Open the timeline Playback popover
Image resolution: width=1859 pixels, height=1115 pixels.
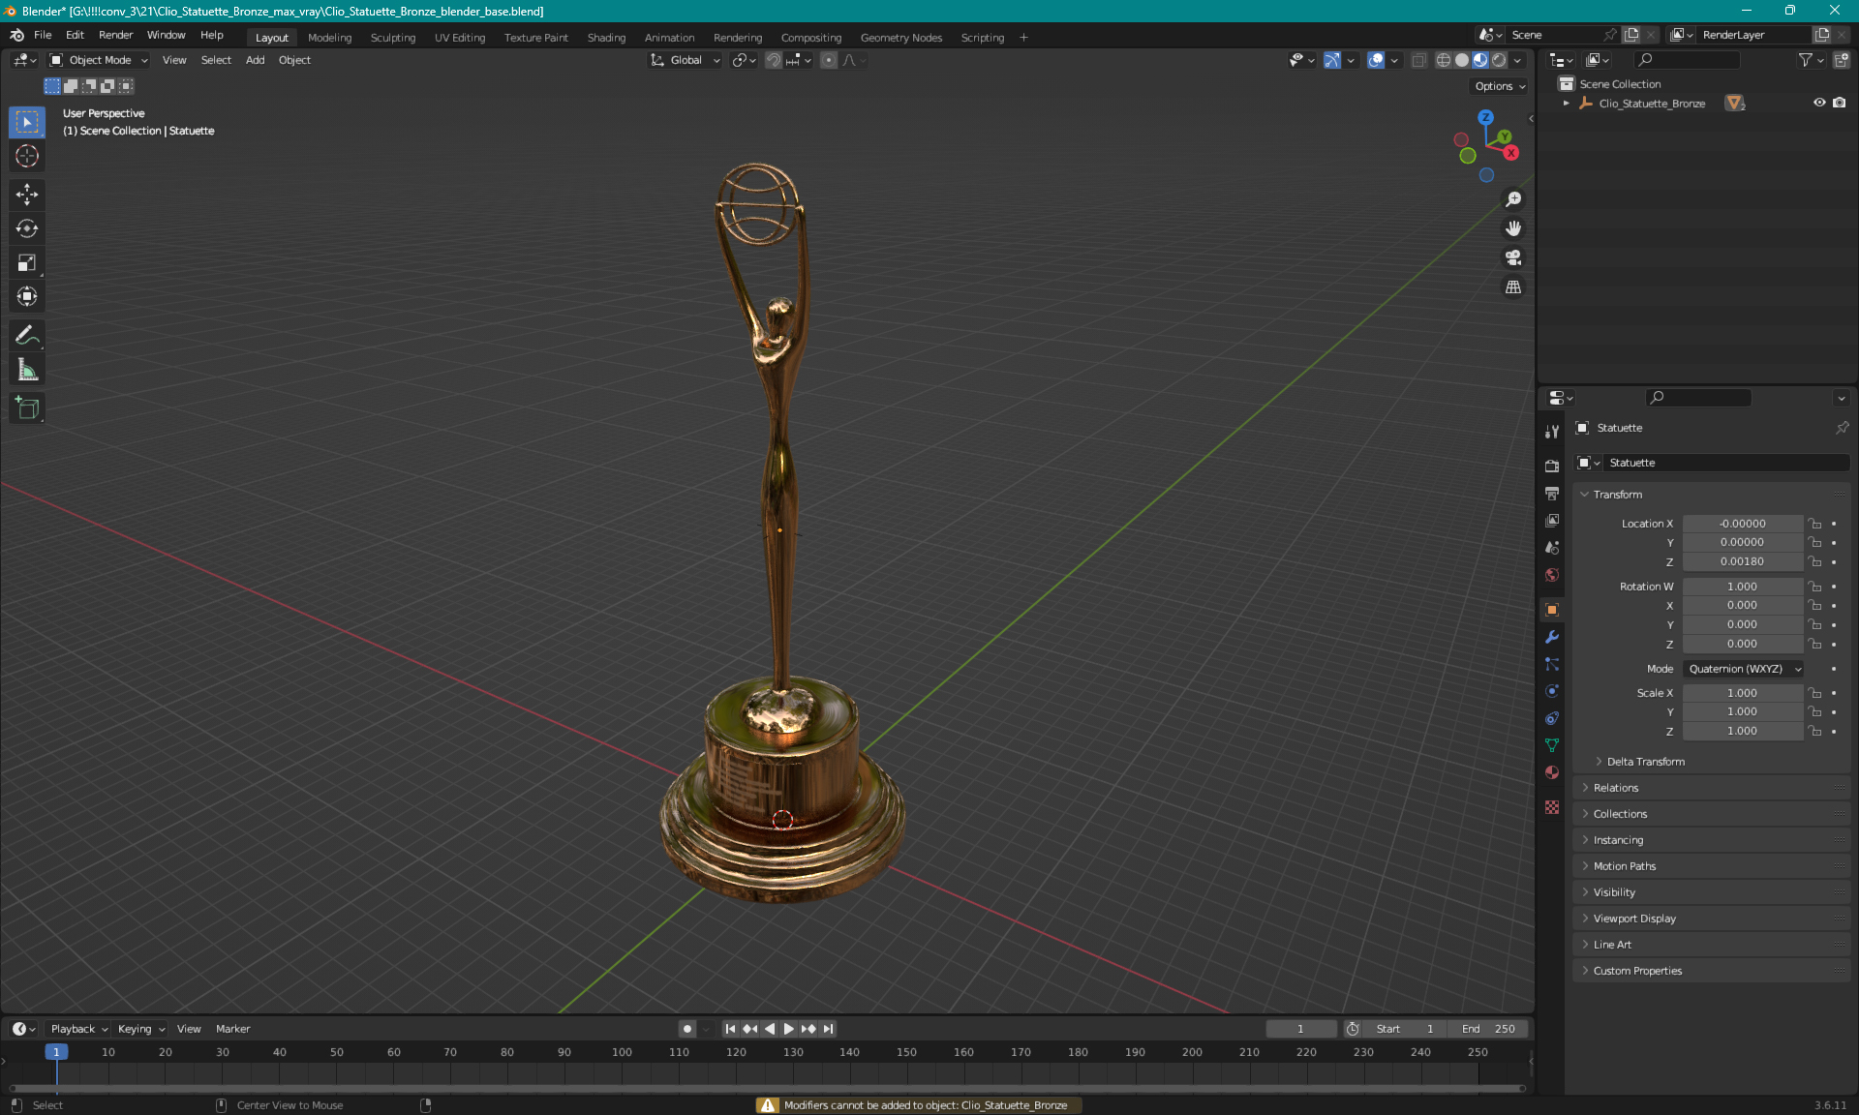78,1029
